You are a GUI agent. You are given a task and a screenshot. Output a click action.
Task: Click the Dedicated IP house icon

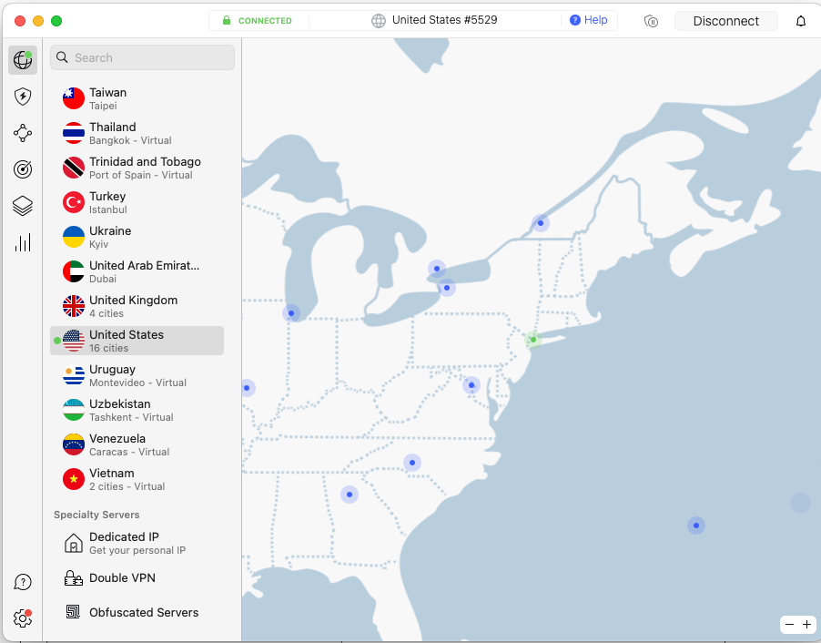click(74, 543)
